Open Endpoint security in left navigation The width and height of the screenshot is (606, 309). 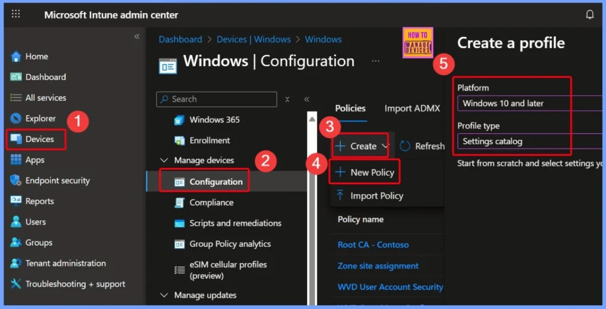(x=57, y=181)
